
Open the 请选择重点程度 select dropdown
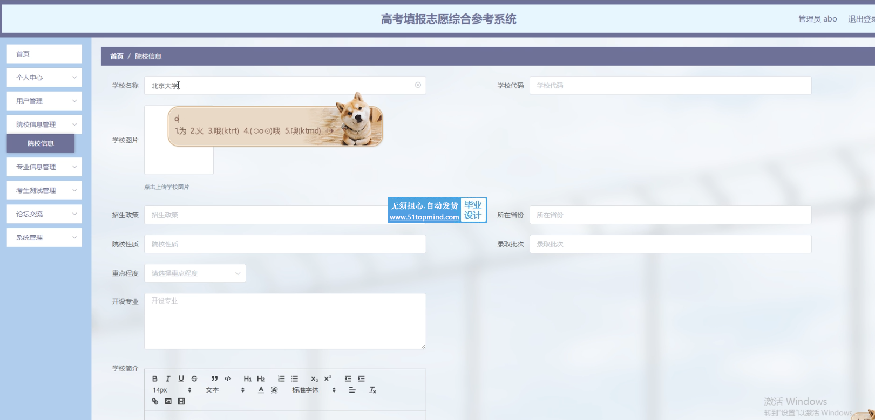tap(195, 273)
